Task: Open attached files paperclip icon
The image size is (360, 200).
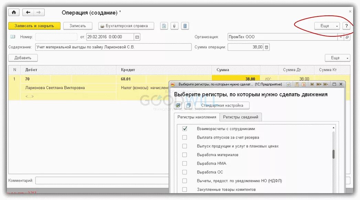Action: click(x=174, y=26)
